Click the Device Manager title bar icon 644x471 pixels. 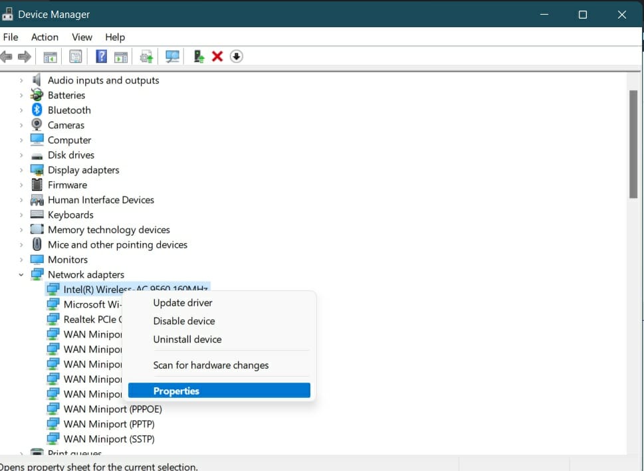(x=9, y=13)
